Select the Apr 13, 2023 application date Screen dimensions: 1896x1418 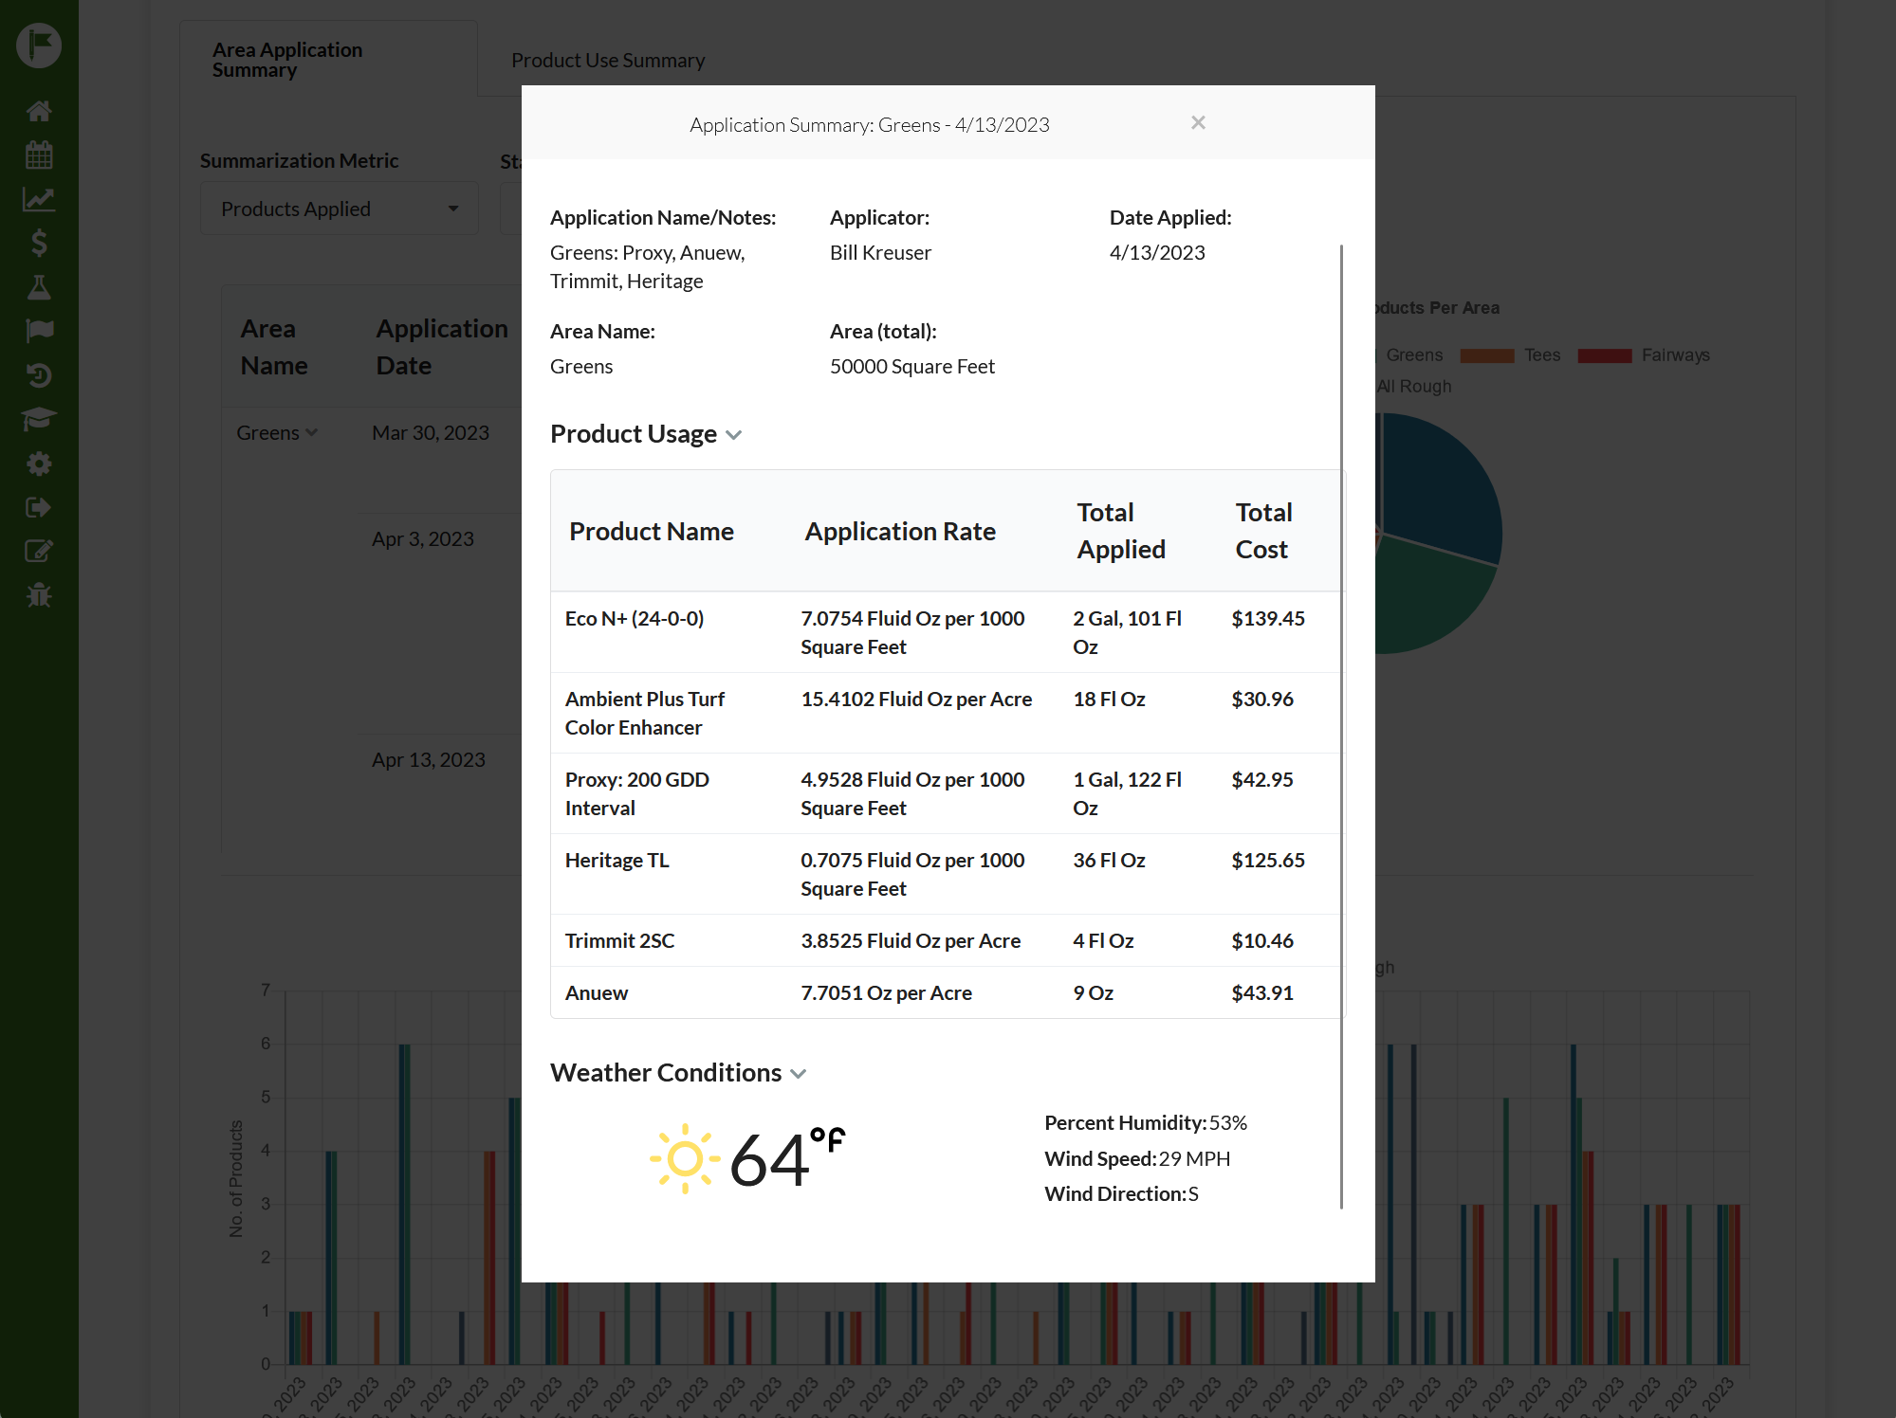[429, 759]
